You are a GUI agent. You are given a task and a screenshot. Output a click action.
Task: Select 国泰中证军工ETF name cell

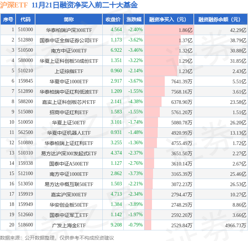coord(69,215)
